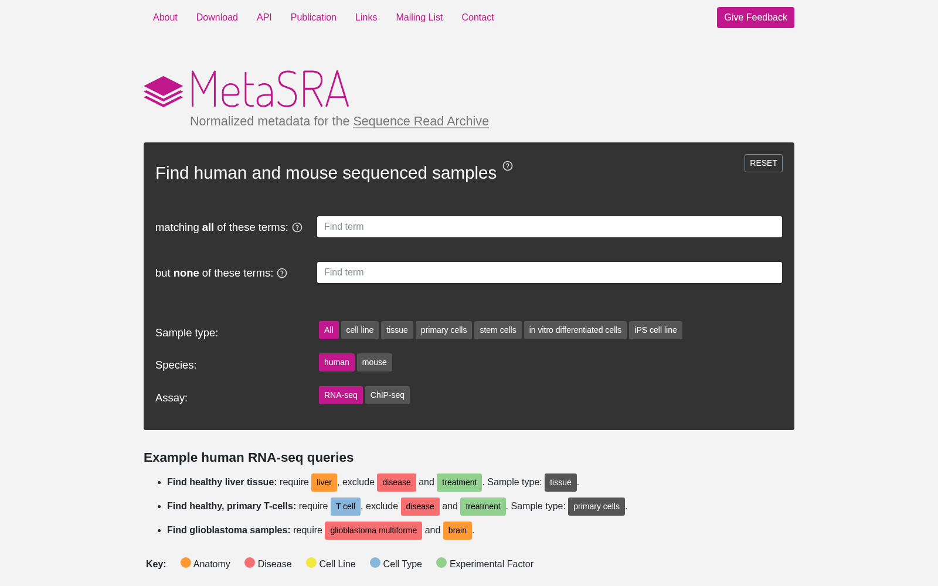Click the green Experimental Factor key dot
This screenshot has height=586, width=938.
pos(441,563)
